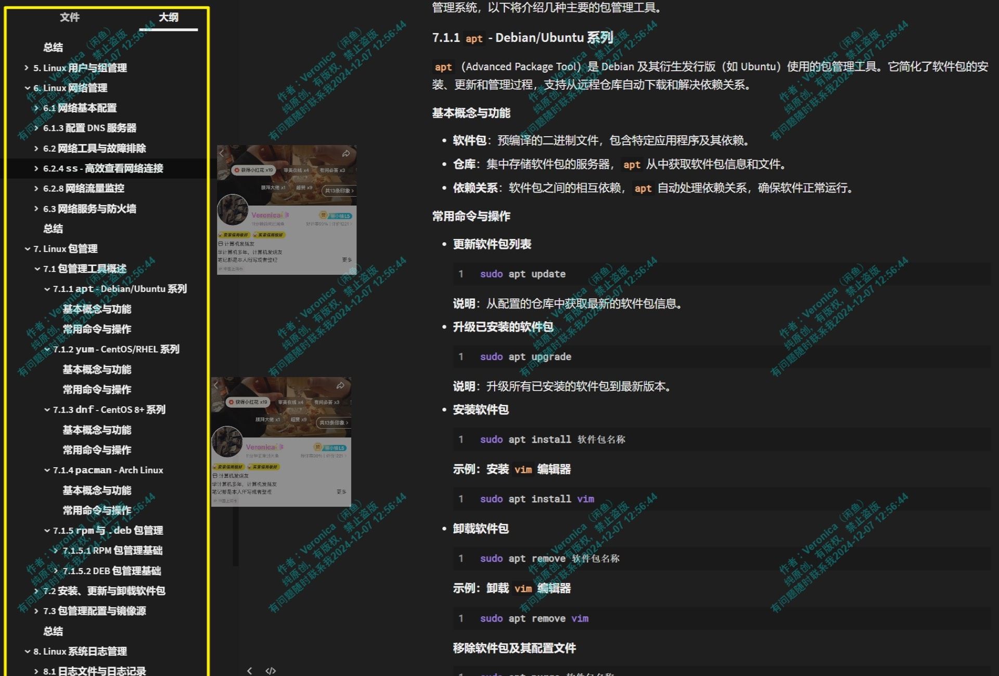Click back arrow on second profile image

[216, 385]
